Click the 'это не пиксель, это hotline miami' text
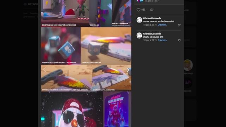 [x=159, y=22]
